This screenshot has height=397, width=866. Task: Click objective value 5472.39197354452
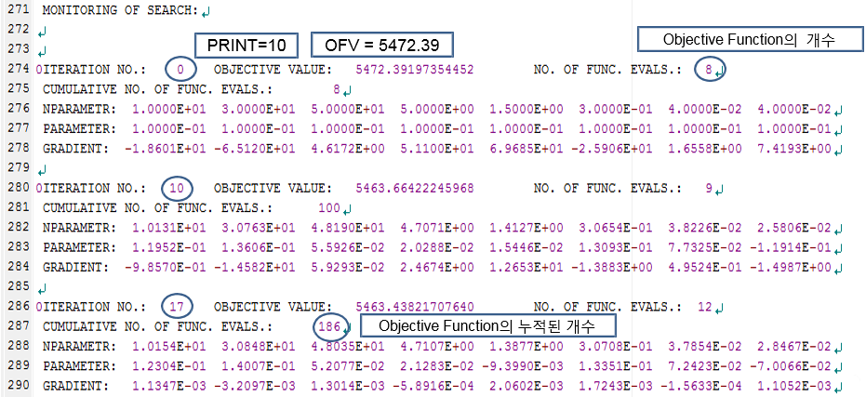[x=415, y=70]
